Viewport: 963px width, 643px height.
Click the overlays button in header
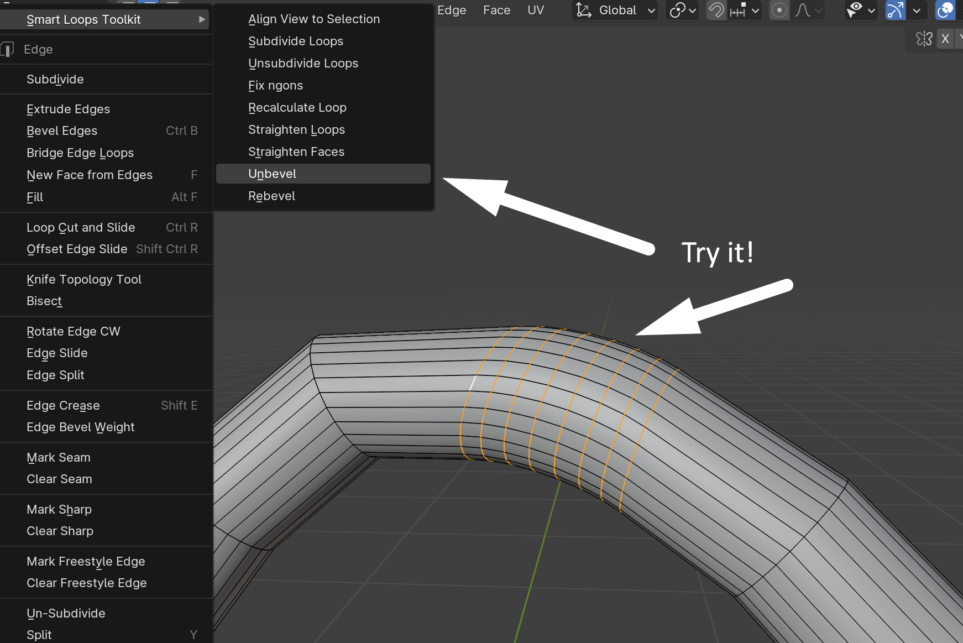point(945,11)
